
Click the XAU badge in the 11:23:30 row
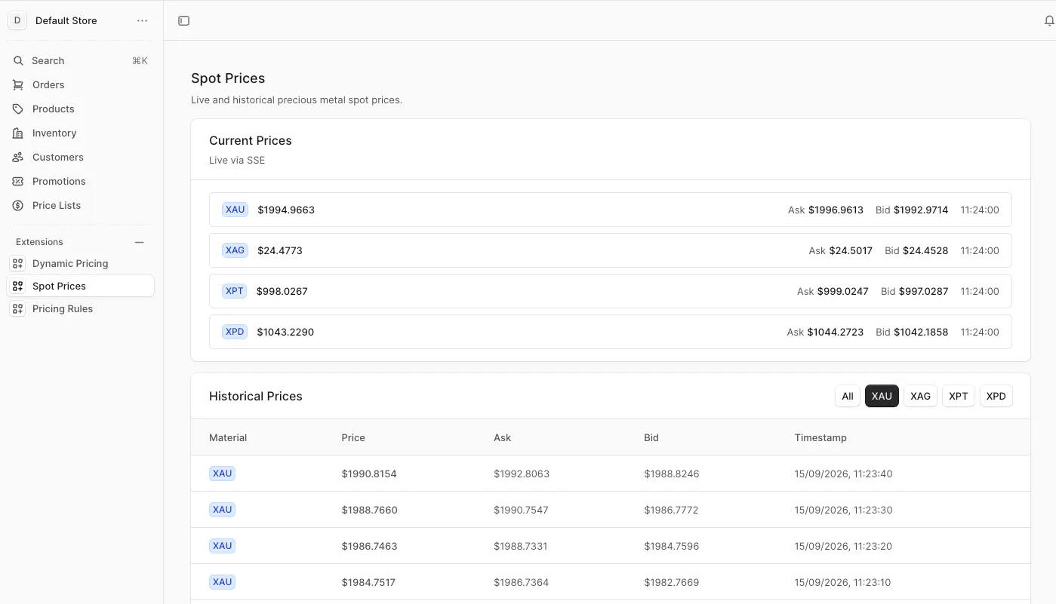point(222,510)
